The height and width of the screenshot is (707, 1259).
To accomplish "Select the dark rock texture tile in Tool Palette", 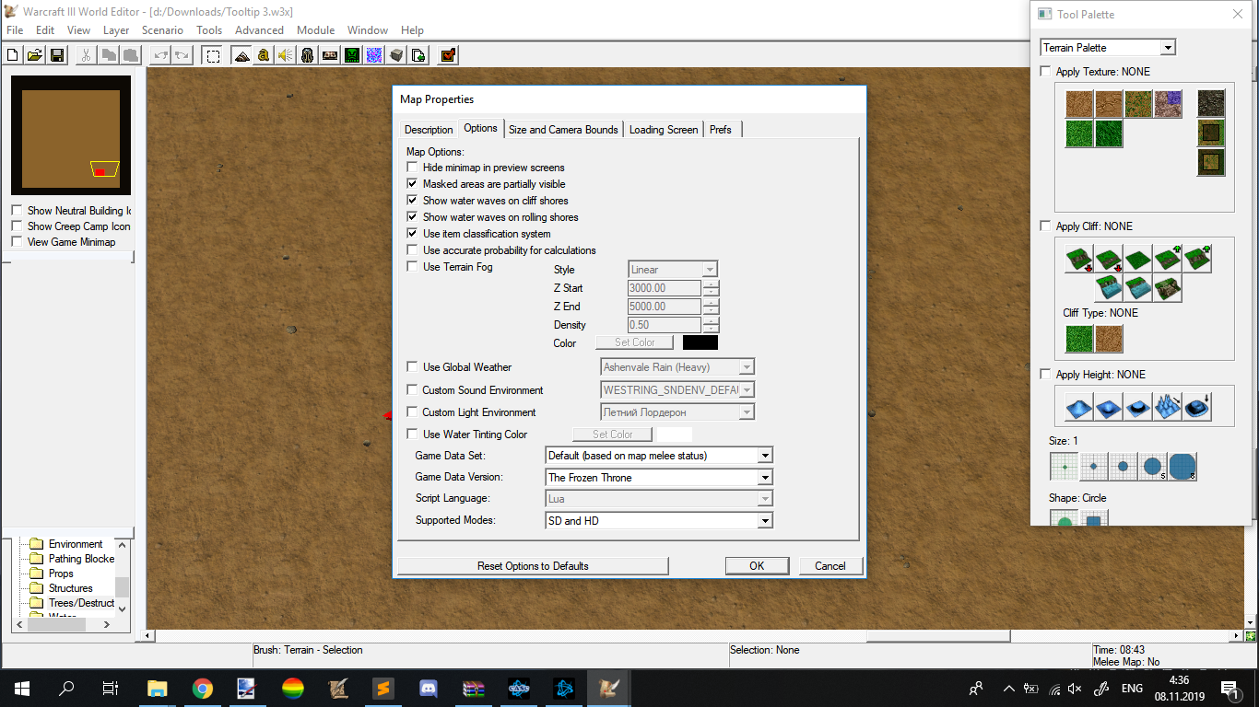I will [x=1211, y=104].
